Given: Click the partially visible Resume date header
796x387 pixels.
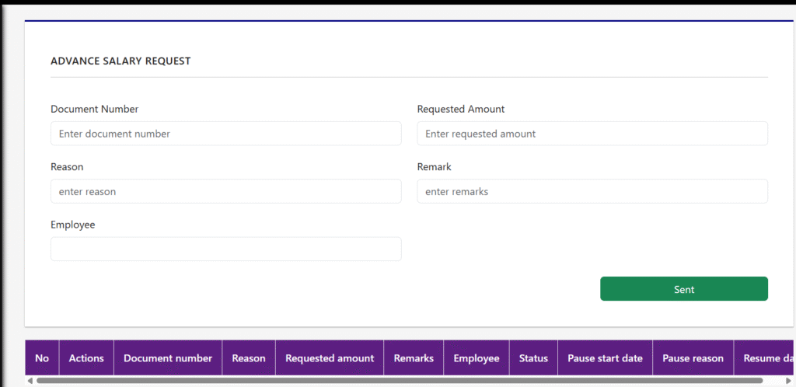Looking at the screenshot, I should coord(764,358).
